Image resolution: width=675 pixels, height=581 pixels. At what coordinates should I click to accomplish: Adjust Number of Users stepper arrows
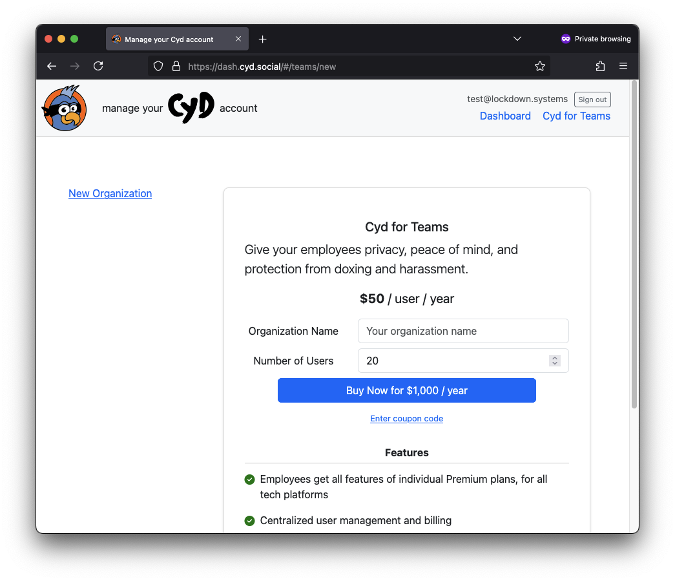[554, 361]
